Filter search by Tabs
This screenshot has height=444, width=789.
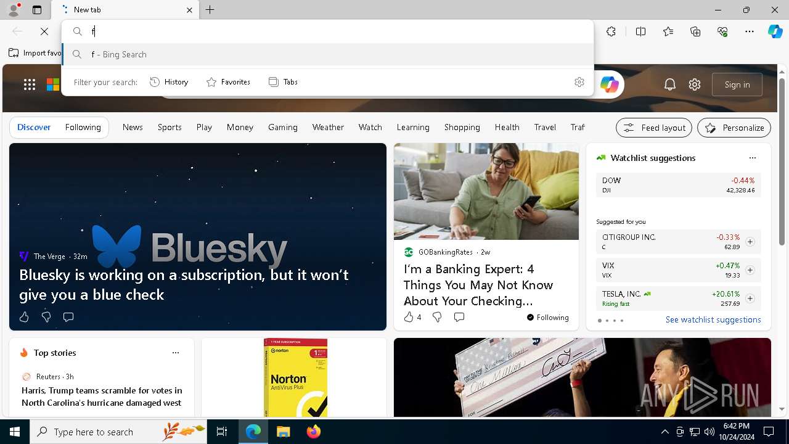point(284,82)
